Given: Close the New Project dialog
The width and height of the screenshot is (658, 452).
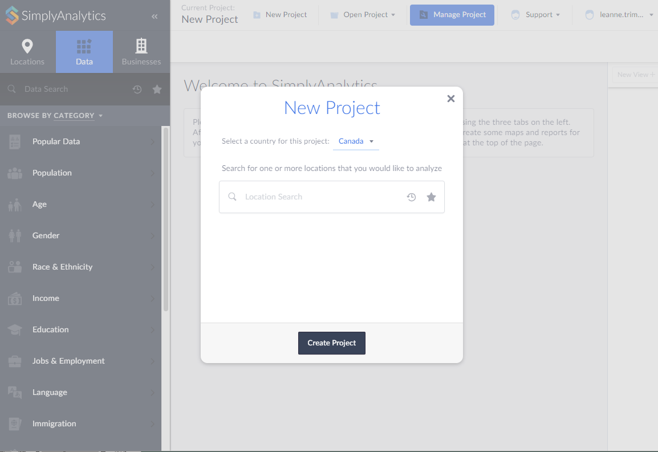Looking at the screenshot, I should point(451,99).
